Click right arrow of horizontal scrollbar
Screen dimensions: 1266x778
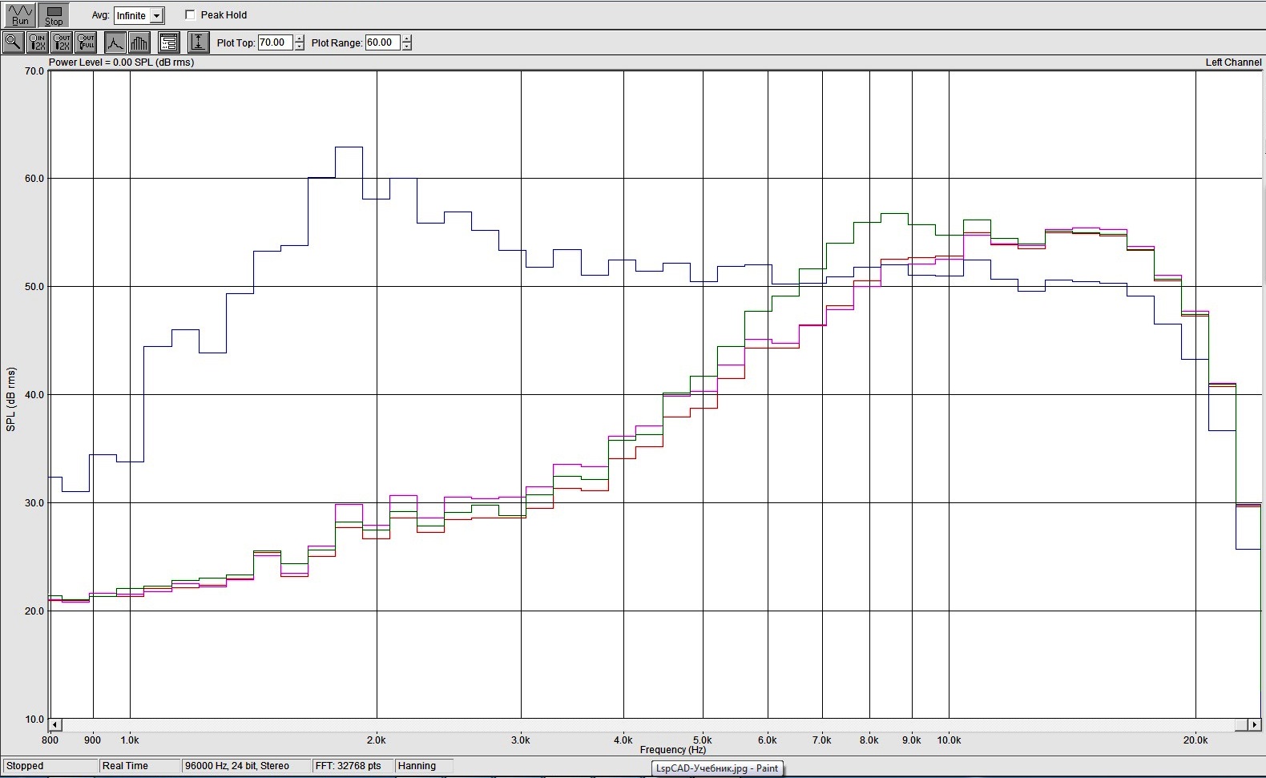click(1254, 724)
